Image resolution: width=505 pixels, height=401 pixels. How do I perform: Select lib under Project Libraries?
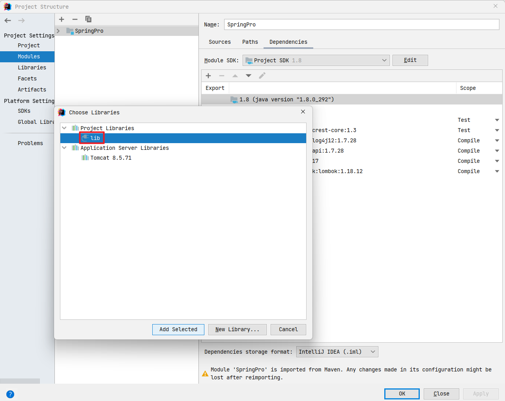183,138
